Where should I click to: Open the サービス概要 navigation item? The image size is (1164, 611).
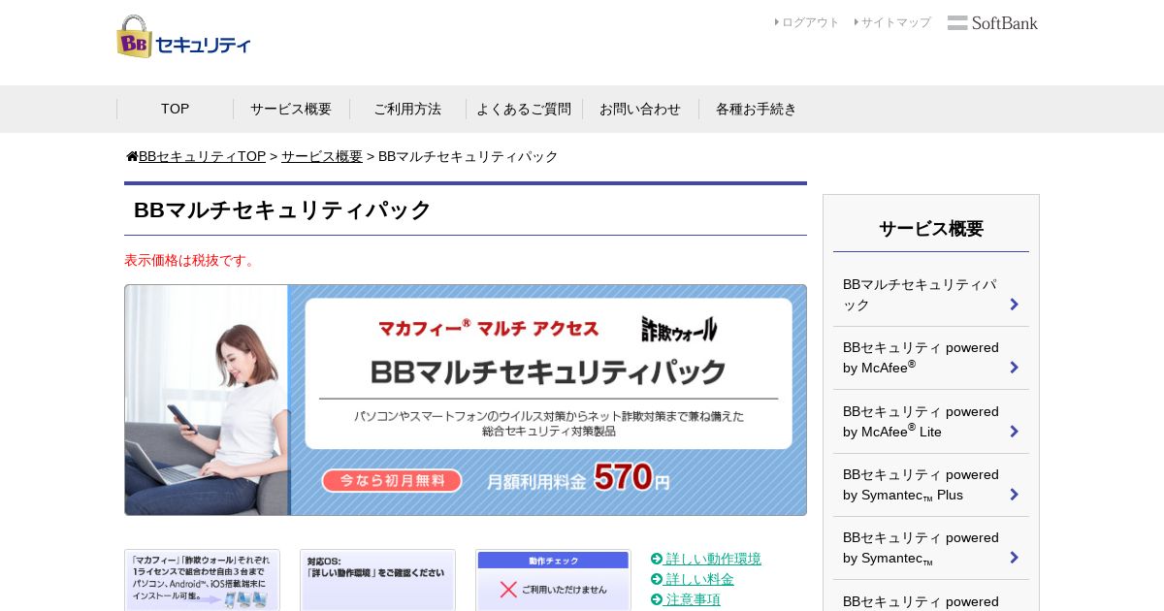coord(291,109)
